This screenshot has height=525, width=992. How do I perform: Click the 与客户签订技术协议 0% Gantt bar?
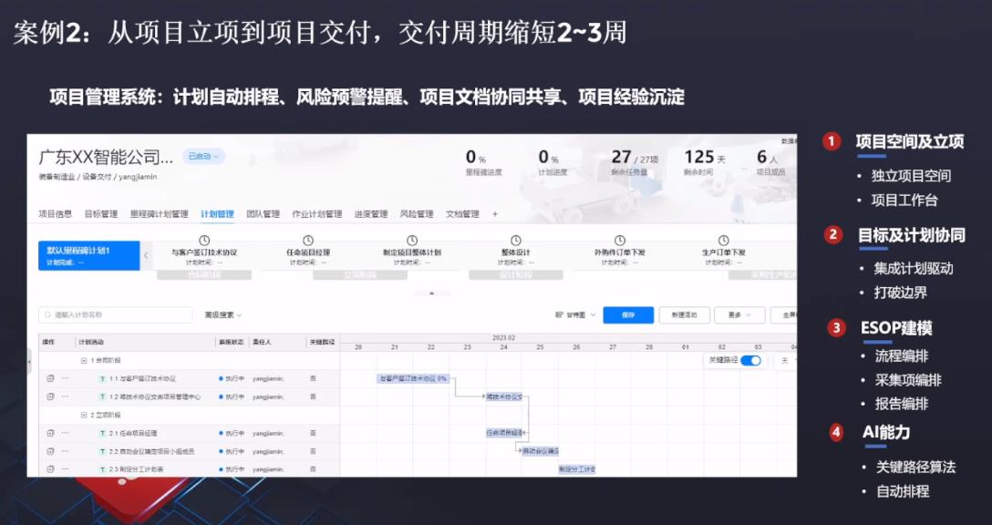click(413, 378)
